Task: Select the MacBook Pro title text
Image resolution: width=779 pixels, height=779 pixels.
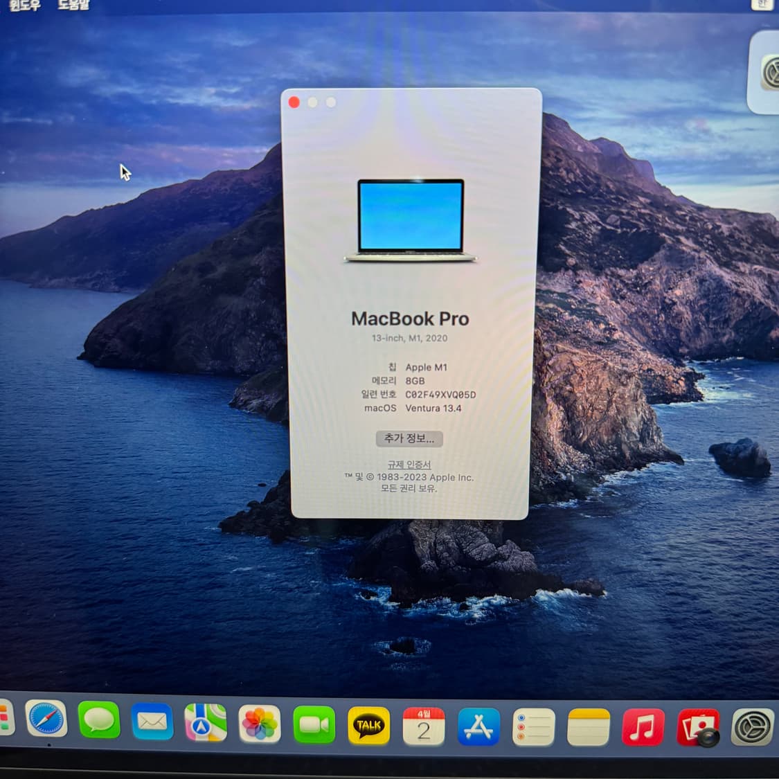Action: [x=411, y=319]
